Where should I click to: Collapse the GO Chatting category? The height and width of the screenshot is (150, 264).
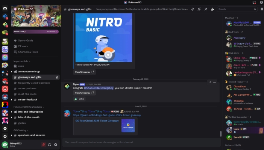(21, 130)
